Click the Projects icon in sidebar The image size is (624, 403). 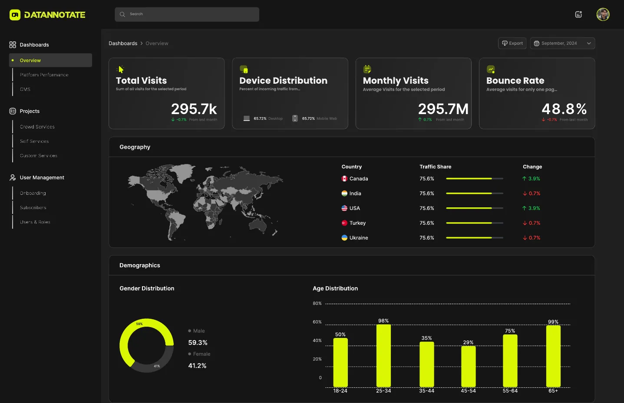(x=13, y=111)
